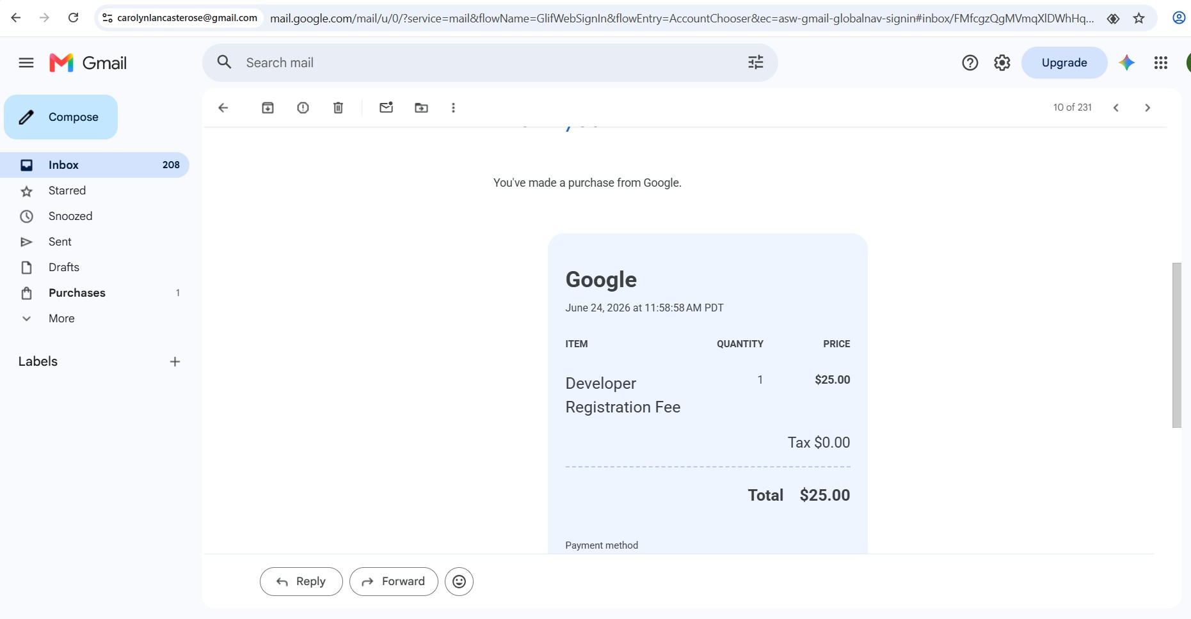Click the Payment method label
Screen dimensions: 1191x619
click(x=602, y=545)
